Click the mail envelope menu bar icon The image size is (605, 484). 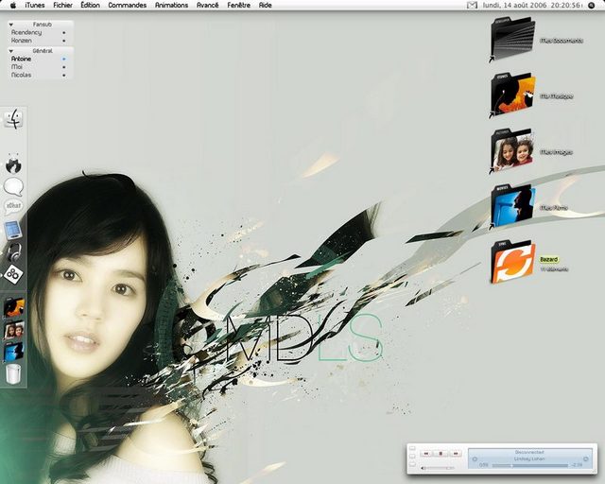pos(472,5)
